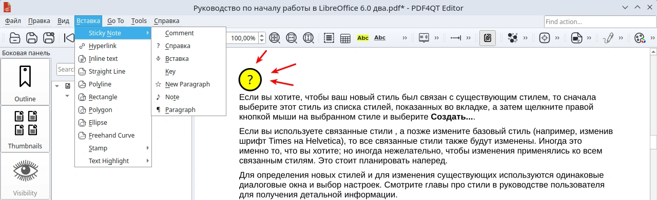Image resolution: width=657 pixels, height=200 pixels.
Task: Choose Hyperlink from the insert menu
Action: (x=113, y=46)
